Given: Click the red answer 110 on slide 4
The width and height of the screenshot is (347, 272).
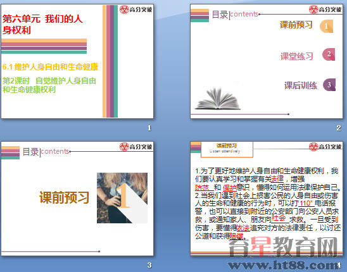Looking at the screenshot, I should point(305,203).
